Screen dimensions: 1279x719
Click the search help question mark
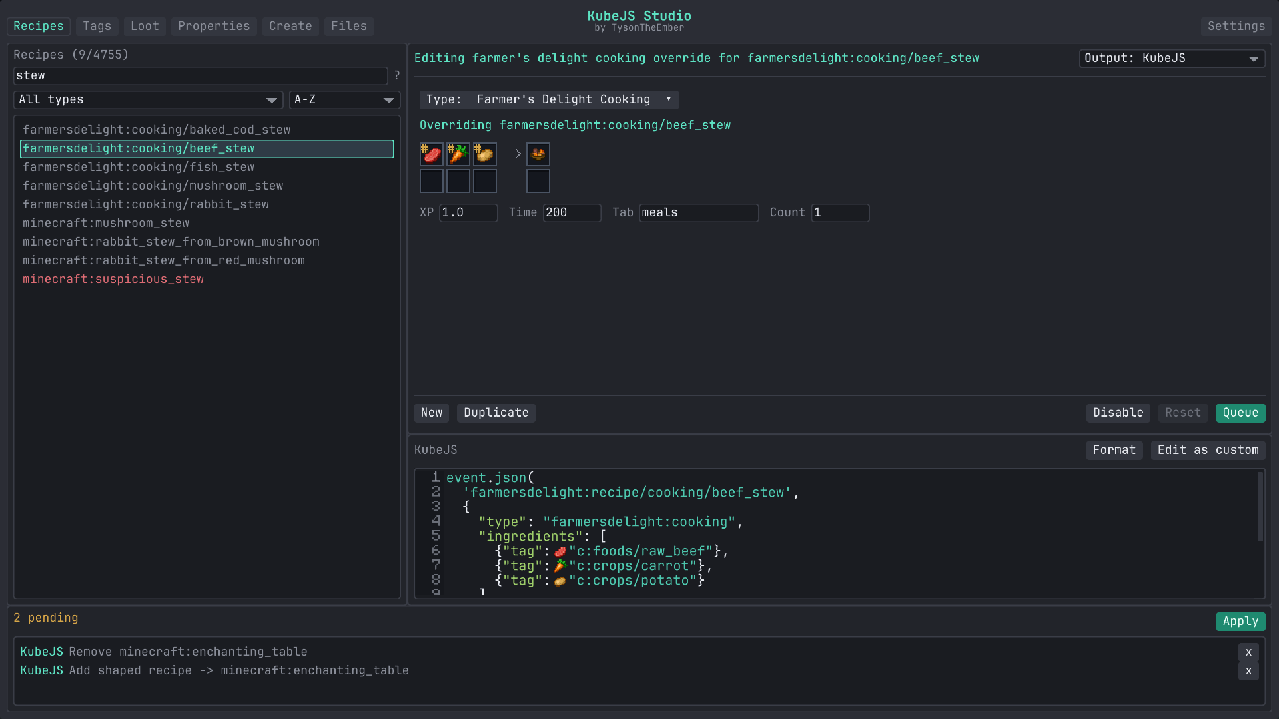point(397,76)
